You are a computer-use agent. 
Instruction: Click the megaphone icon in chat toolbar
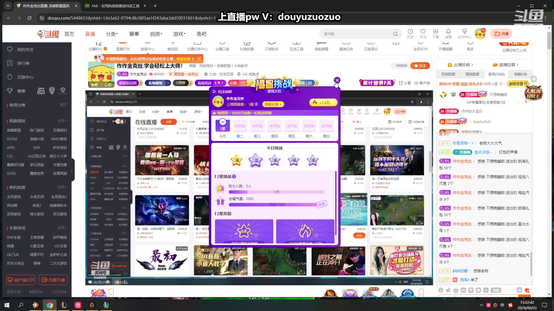point(448,290)
